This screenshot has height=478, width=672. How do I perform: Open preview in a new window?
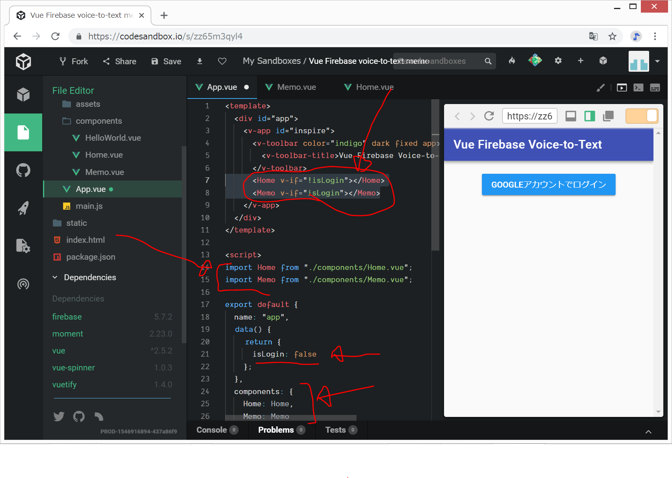[x=609, y=116]
